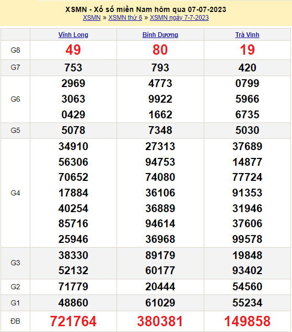Click Vĩnh Long G8 result 49

73,50
